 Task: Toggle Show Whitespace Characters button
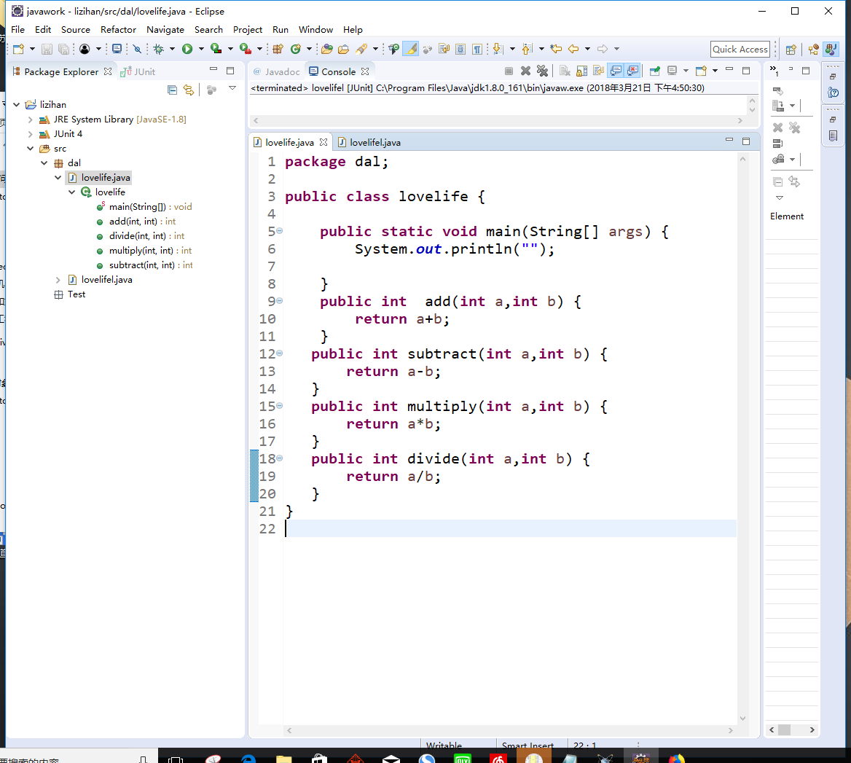pos(477,49)
